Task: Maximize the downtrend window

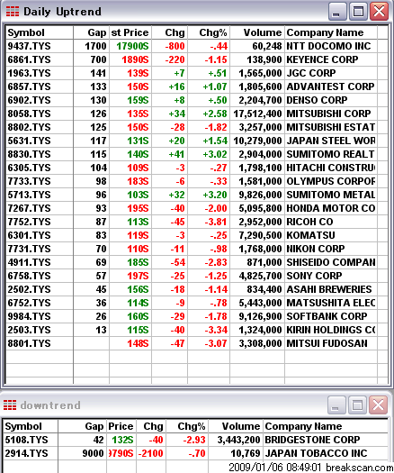Action: pyautogui.click(x=357, y=405)
